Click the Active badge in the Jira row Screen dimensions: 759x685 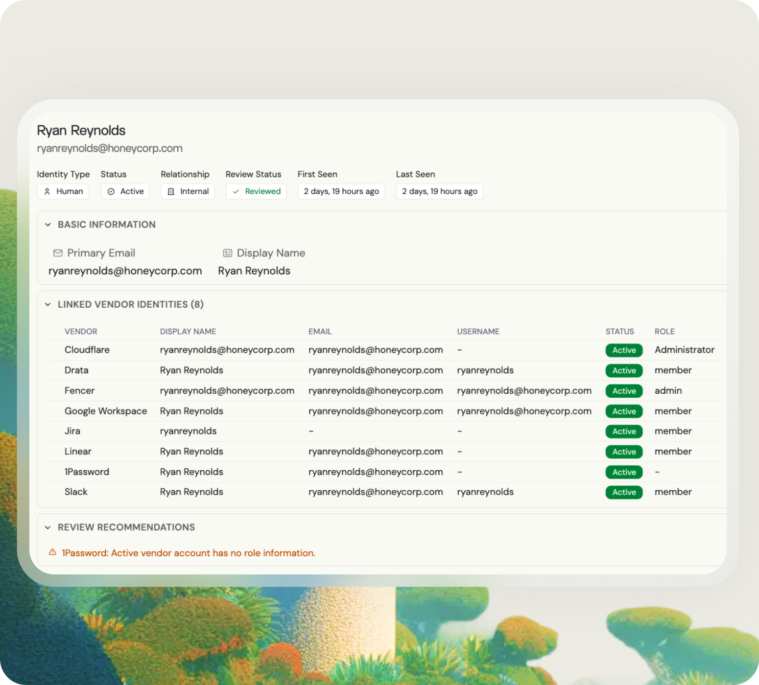pyautogui.click(x=624, y=432)
